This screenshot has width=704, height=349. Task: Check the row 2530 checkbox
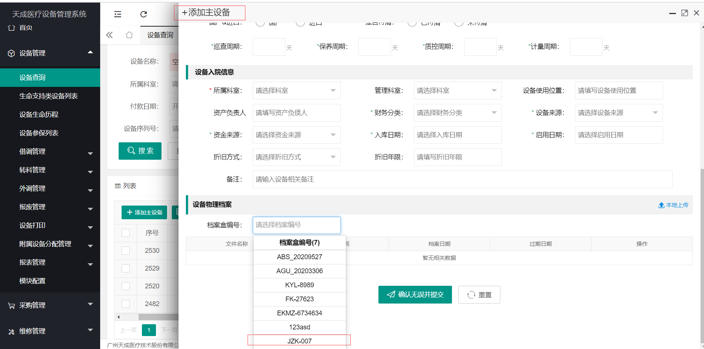click(x=126, y=251)
